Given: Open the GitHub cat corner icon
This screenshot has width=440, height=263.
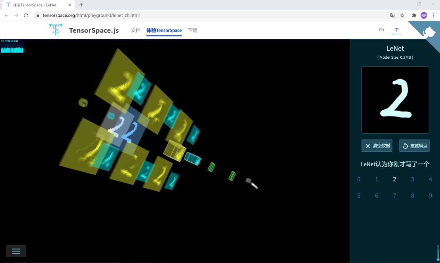Looking at the screenshot, I should click(429, 32).
